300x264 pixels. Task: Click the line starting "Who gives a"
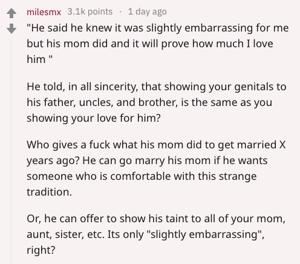[x=156, y=145]
